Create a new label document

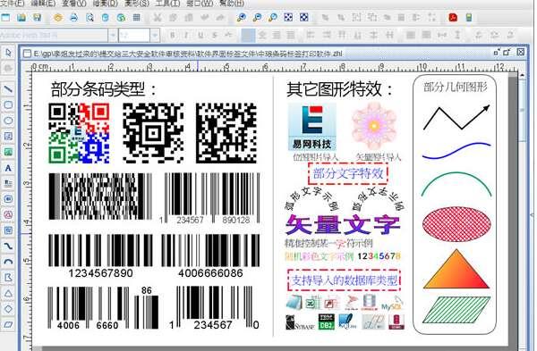tap(6, 17)
